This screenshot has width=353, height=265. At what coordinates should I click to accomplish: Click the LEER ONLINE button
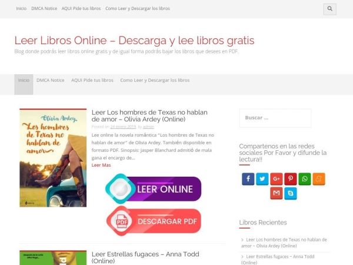(154, 189)
